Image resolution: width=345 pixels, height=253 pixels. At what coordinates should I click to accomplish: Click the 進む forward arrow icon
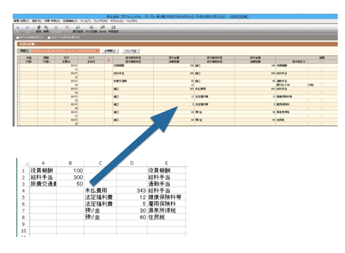28,28
